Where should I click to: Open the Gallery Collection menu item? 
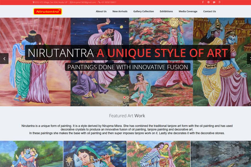[x=143, y=12]
